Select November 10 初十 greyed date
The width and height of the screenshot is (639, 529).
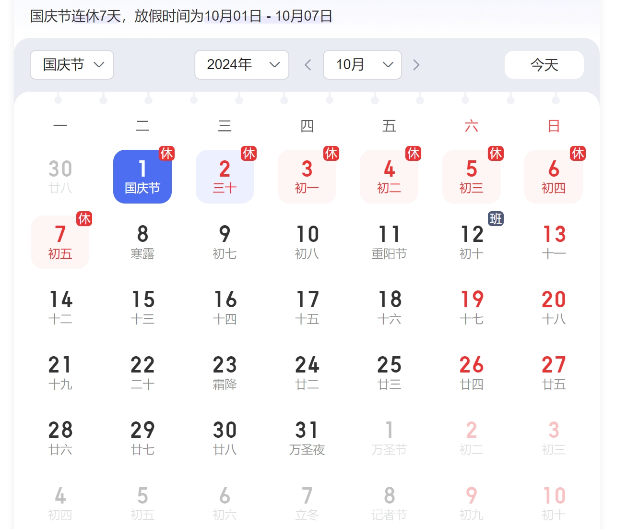[x=554, y=503]
